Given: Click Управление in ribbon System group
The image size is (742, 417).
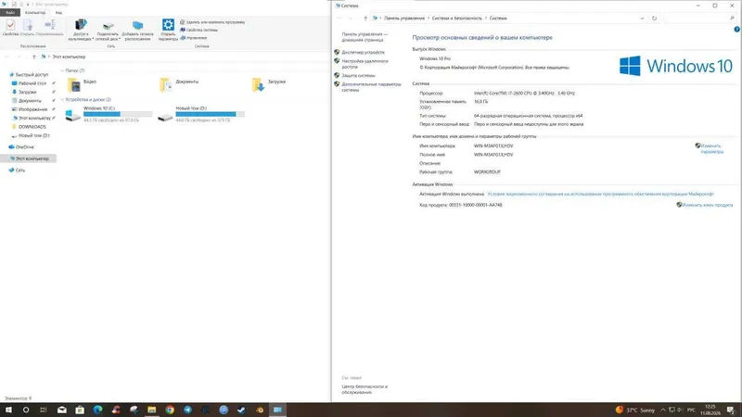Looking at the screenshot, I should (x=194, y=38).
